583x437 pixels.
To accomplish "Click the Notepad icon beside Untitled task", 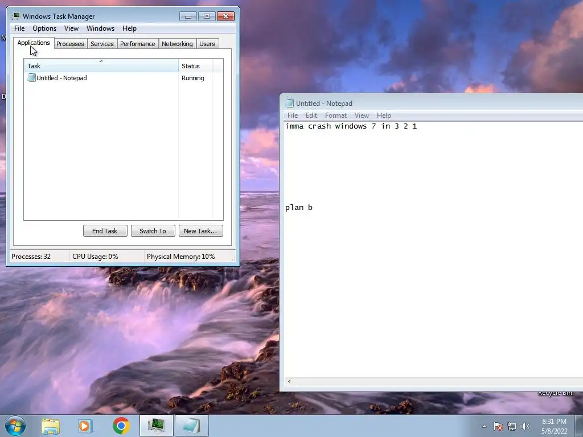I will [31, 77].
